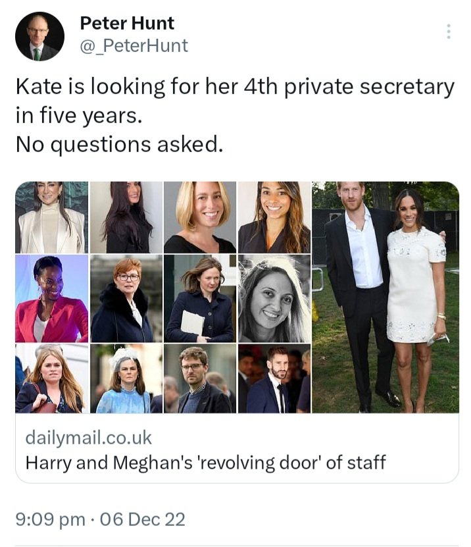Viewport: 471px width, 547px height.
Task: Select the bearded man in navy suit thumbnail
Action: point(274,378)
